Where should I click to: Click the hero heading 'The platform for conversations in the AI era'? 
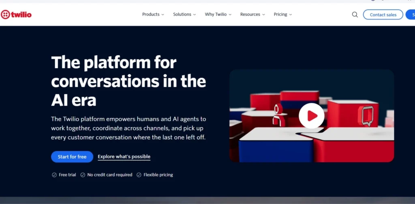click(x=128, y=82)
